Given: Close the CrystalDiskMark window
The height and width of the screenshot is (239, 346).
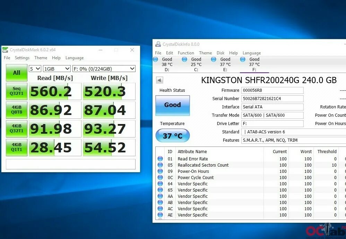Looking at the screenshot, I should [x=132, y=50].
